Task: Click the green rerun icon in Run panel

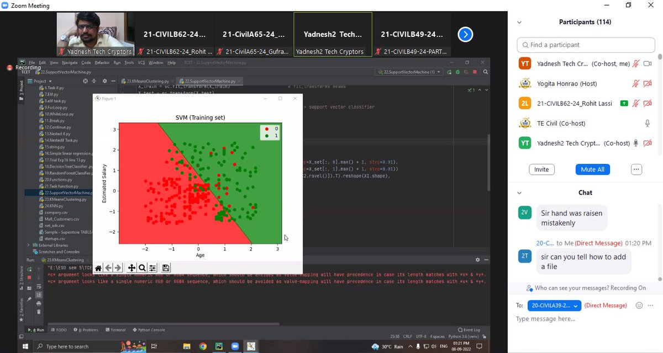Action: click(x=29, y=269)
